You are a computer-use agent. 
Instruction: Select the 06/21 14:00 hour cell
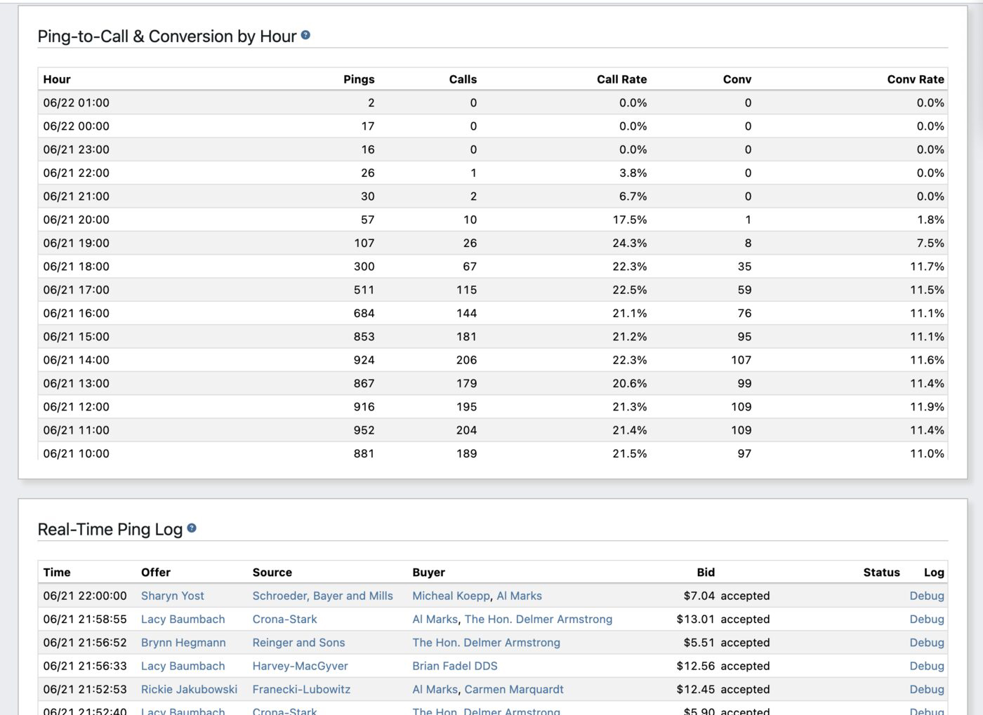[77, 360]
